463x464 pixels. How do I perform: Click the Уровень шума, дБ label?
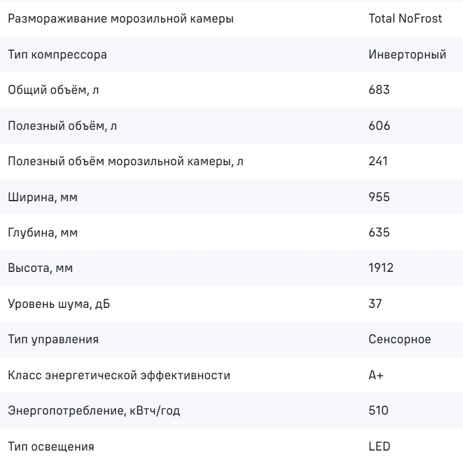coord(59,304)
